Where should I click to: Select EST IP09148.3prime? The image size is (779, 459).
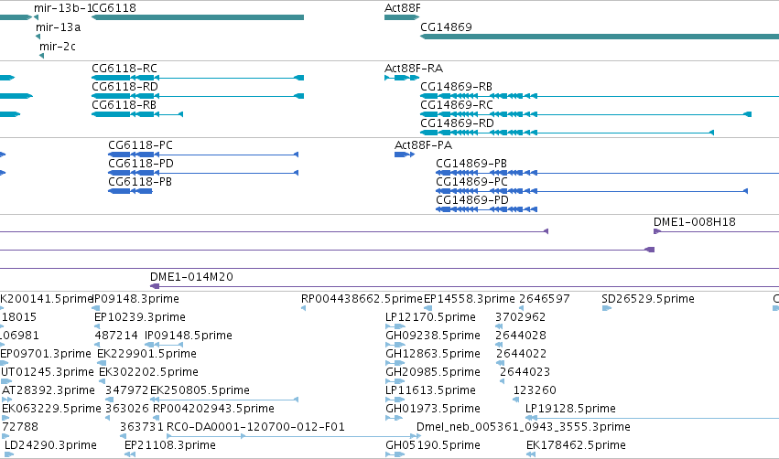tap(136, 299)
